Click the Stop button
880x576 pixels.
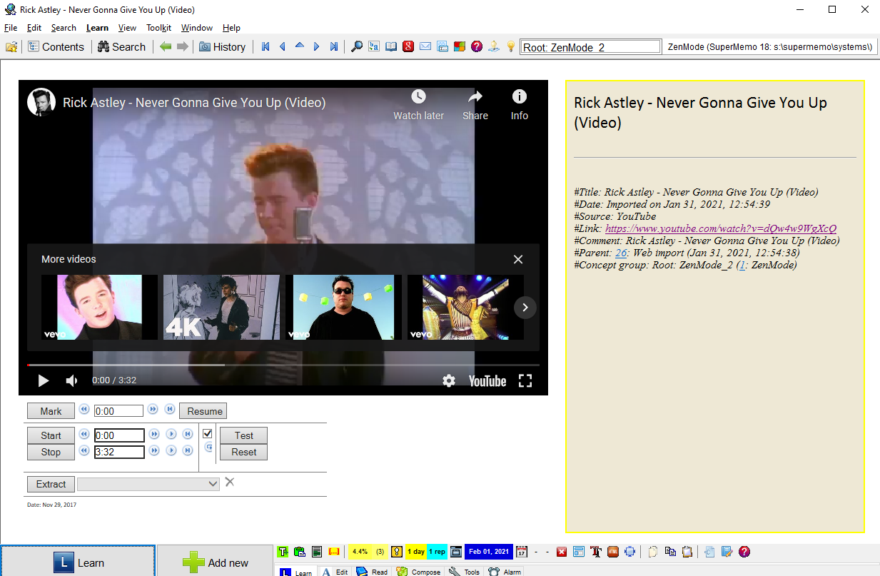coord(51,452)
